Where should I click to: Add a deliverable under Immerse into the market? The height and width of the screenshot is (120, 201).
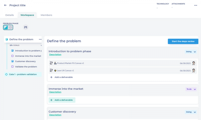point(62,100)
